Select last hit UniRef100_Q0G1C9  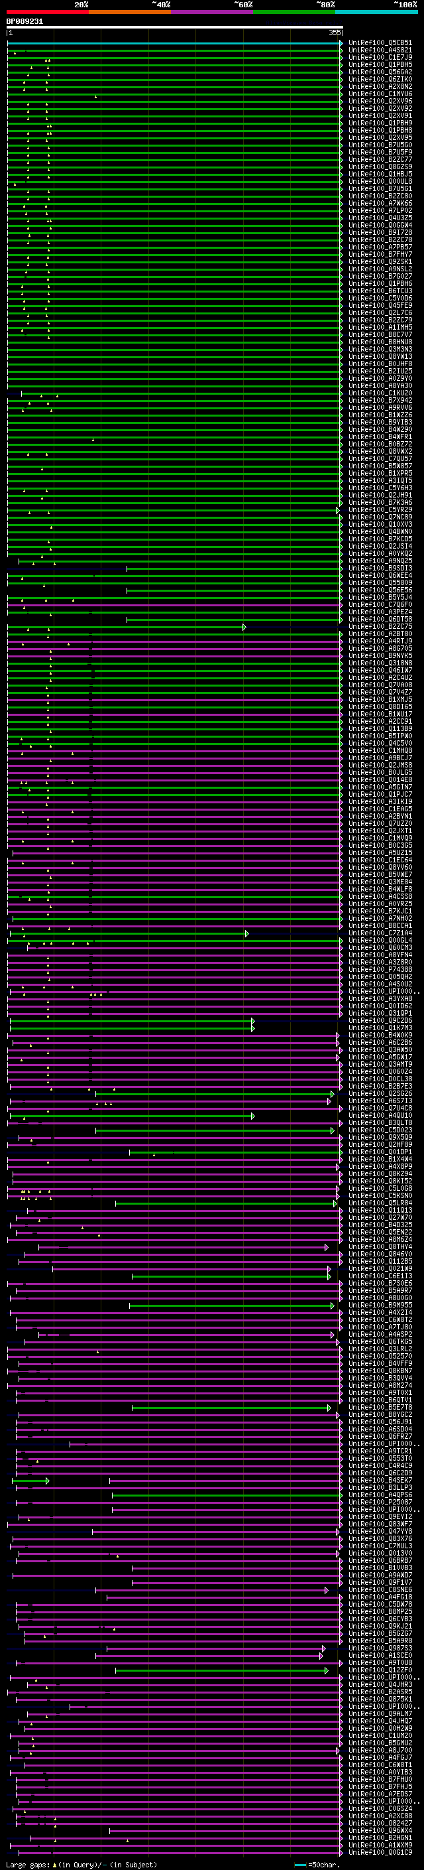380,1853
